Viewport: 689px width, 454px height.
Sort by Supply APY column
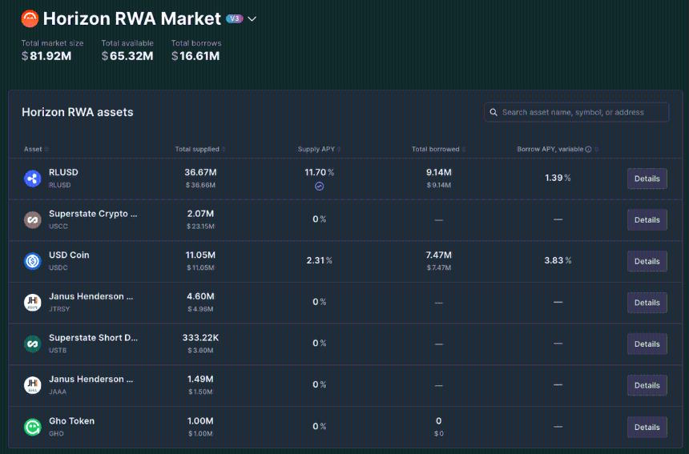click(319, 149)
